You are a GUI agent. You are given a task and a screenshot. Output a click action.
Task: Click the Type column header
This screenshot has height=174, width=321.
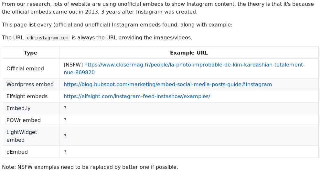coord(31,53)
